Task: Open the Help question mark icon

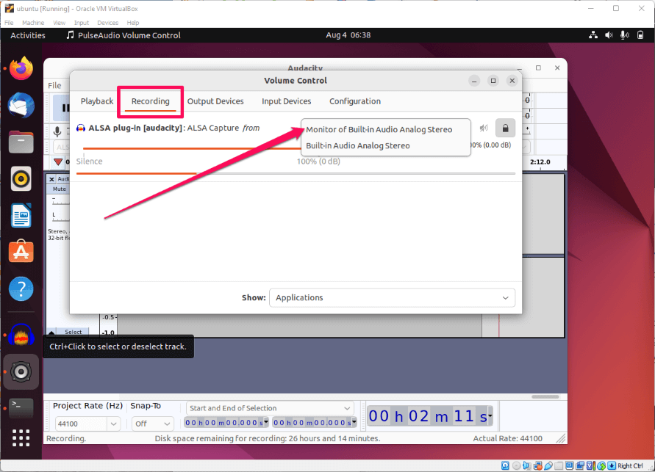Action: click(21, 288)
